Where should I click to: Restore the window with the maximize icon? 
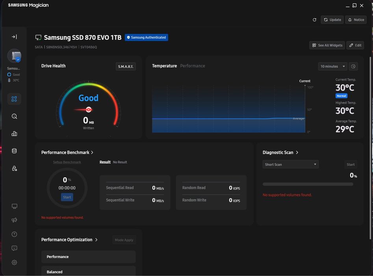click(354, 6)
